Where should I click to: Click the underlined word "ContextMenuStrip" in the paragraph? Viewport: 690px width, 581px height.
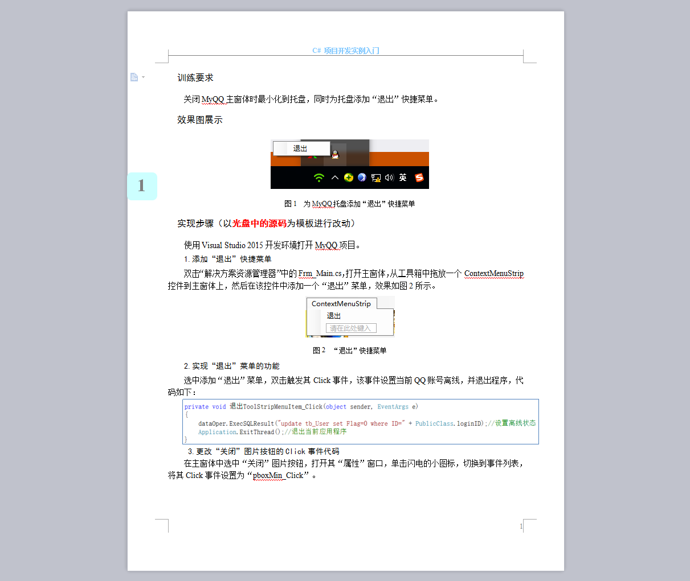click(494, 274)
